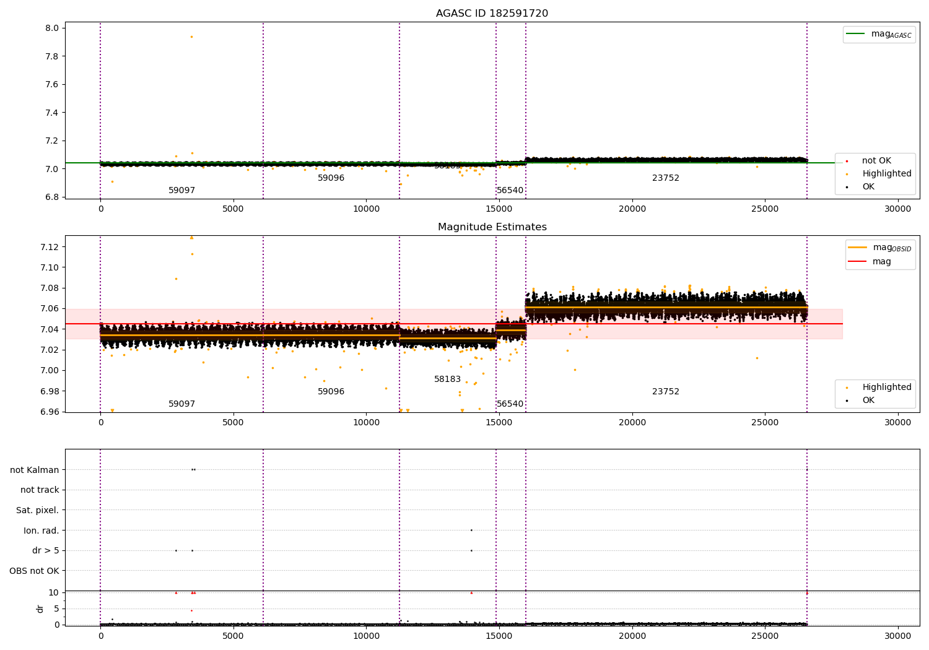Click the "Sat. pixel." axis label

tap(38, 511)
